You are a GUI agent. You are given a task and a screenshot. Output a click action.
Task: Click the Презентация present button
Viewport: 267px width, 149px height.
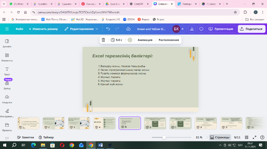221,29
